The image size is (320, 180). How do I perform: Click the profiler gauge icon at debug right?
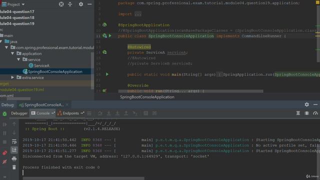pyautogui.click(x=315, y=113)
